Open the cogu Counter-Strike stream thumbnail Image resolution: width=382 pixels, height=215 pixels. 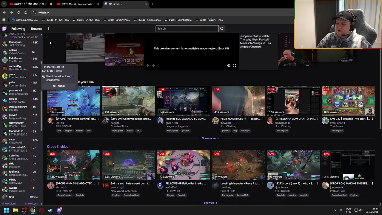tap(129, 101)
